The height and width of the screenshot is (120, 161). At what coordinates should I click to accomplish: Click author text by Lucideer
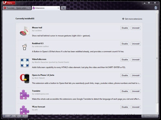(x=37, y=31)
